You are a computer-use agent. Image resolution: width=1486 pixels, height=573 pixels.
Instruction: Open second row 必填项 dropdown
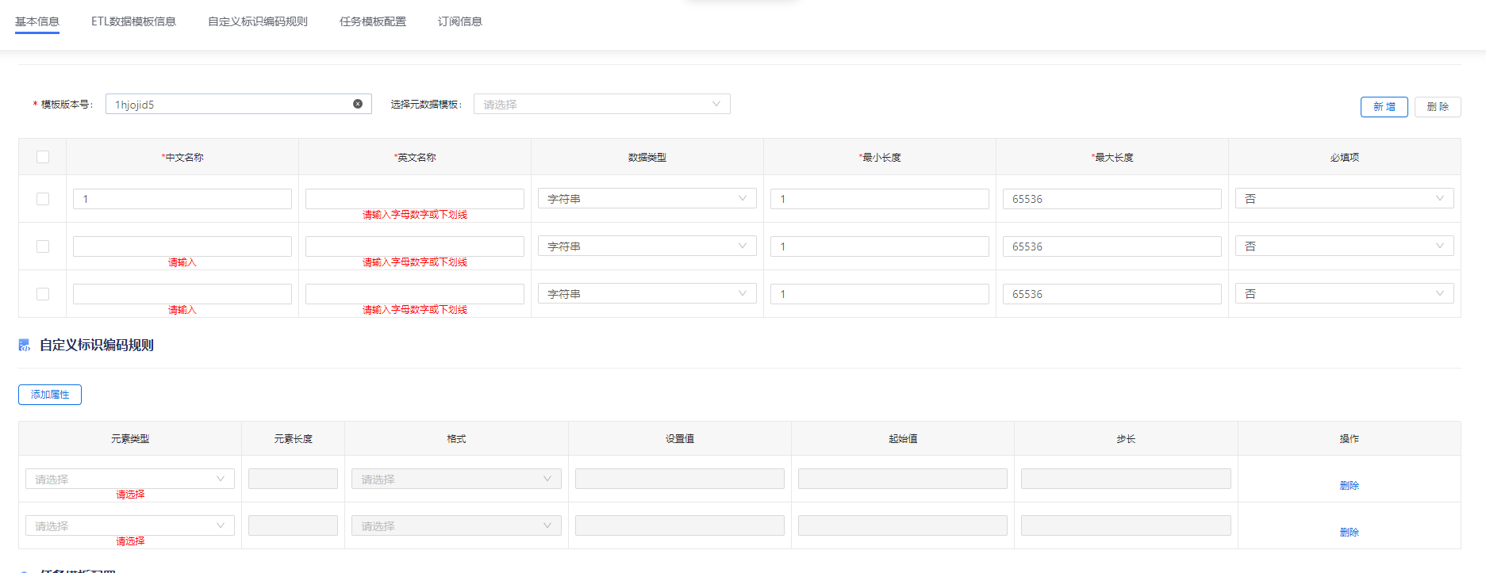coord(1345,246)
